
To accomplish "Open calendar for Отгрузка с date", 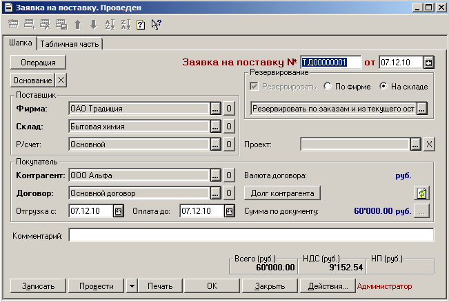I will 118,211.
